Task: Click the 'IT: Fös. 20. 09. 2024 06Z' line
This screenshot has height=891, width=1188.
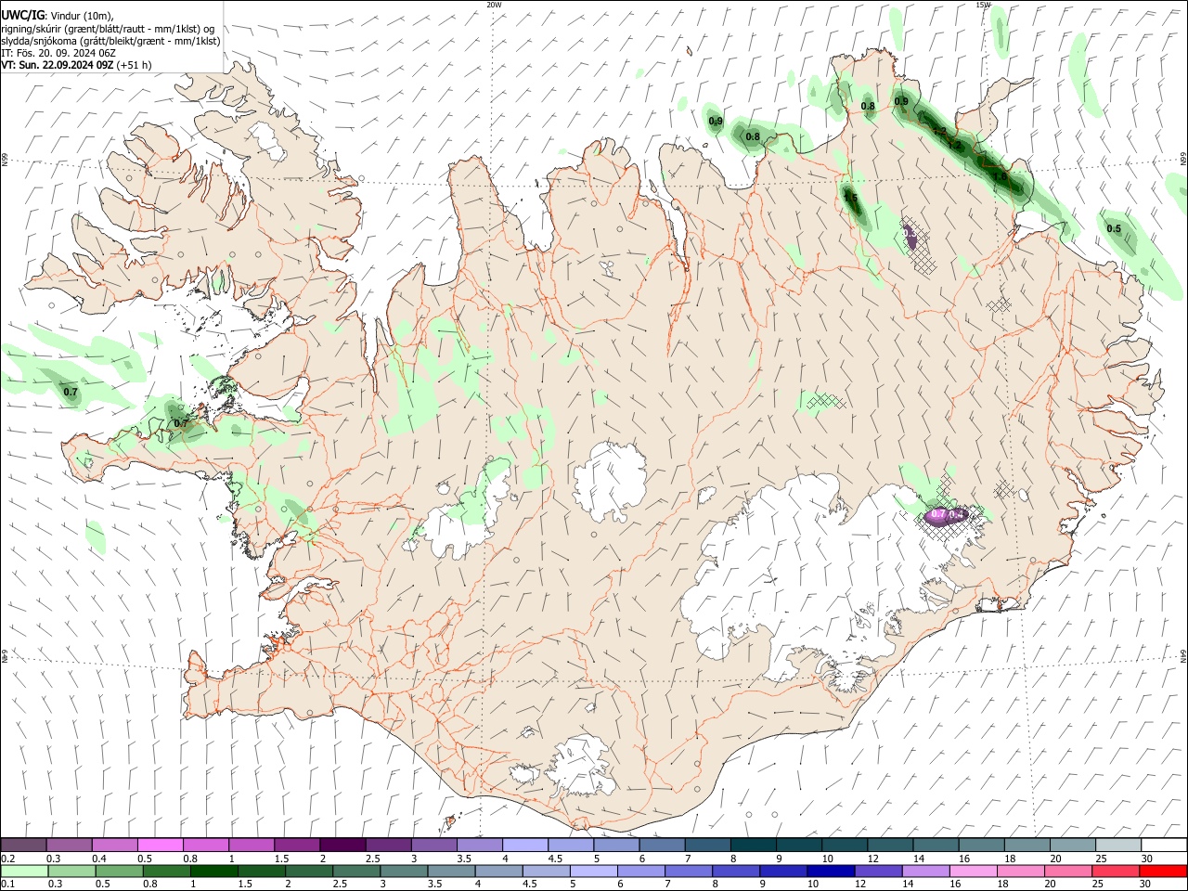Action: (58, 53)
